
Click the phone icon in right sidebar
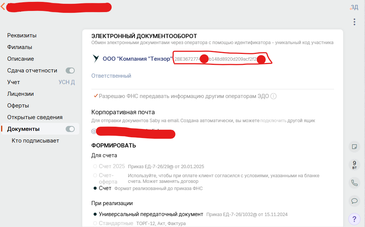point(354,183)
